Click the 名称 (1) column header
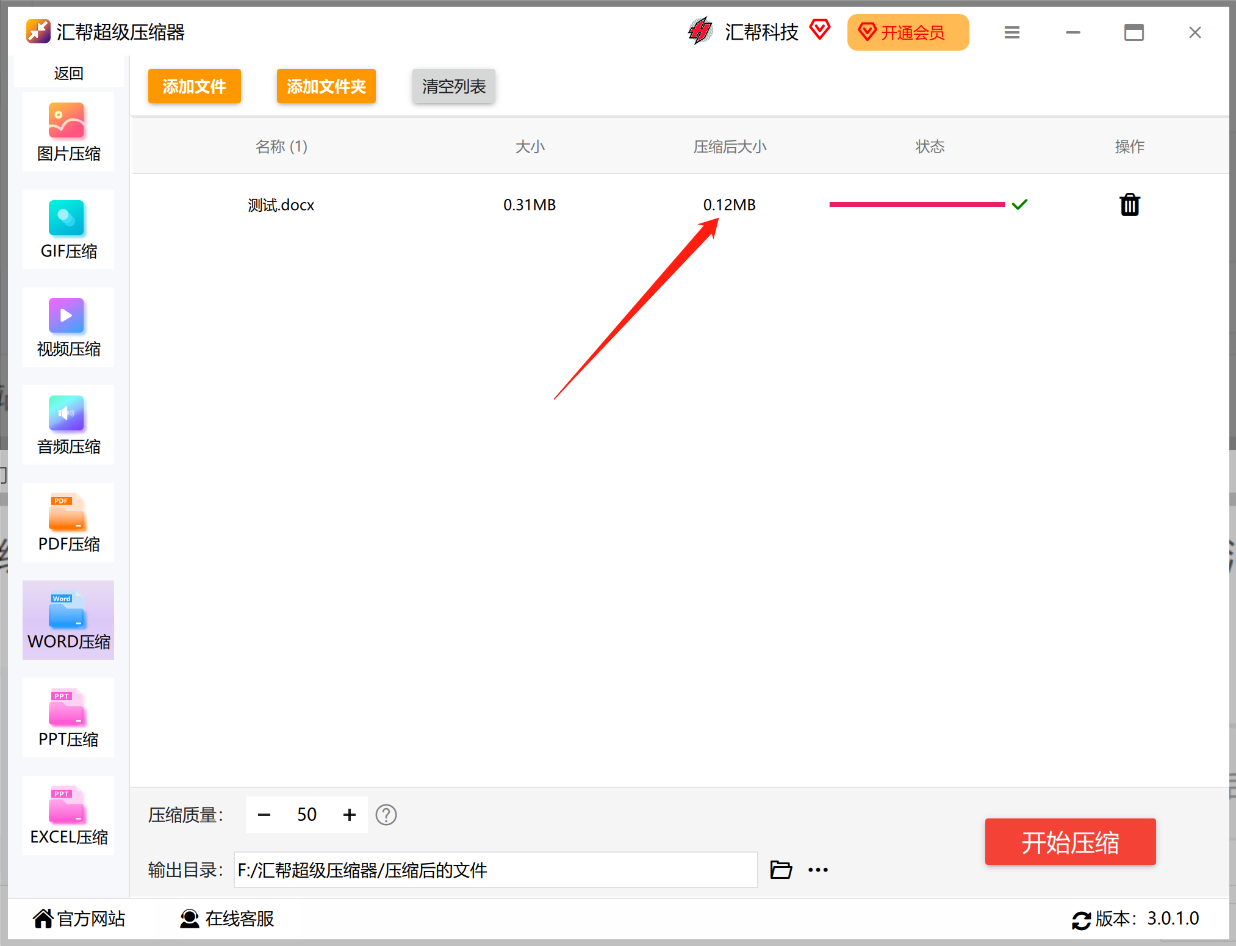This screenshot has height=946, width=1236. [281, 146]
